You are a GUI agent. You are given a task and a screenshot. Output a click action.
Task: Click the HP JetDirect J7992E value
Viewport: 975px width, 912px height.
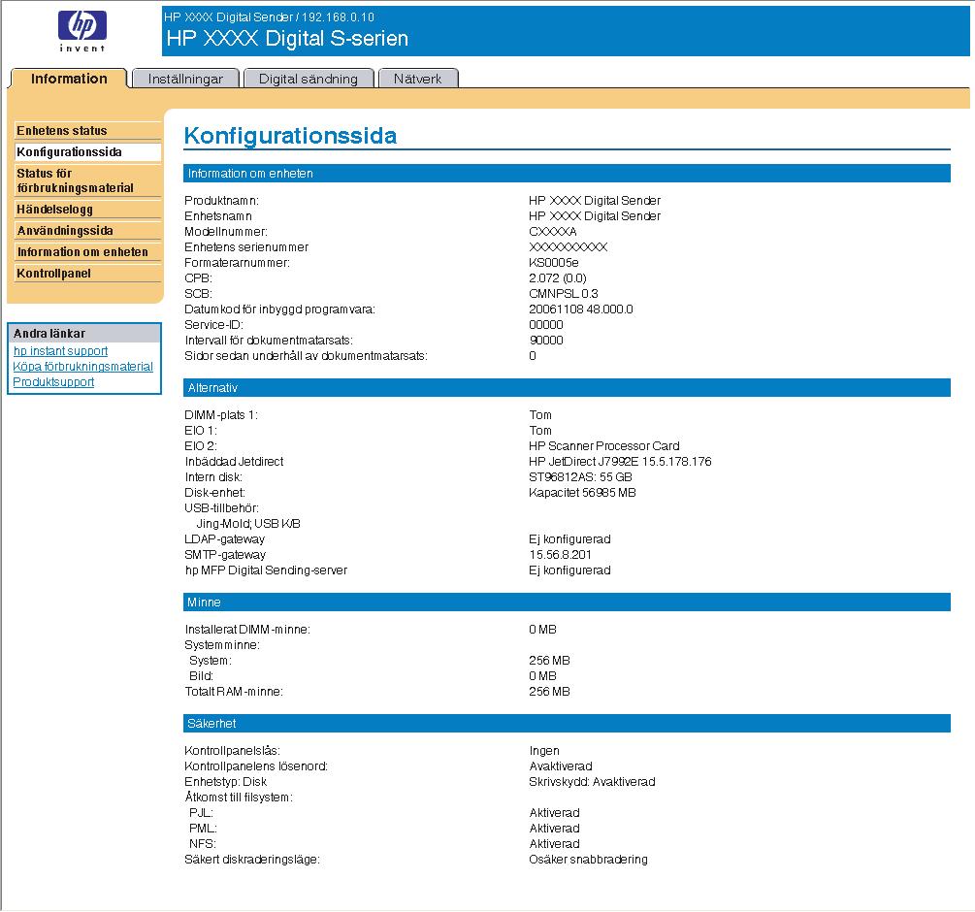pos(620,461)
